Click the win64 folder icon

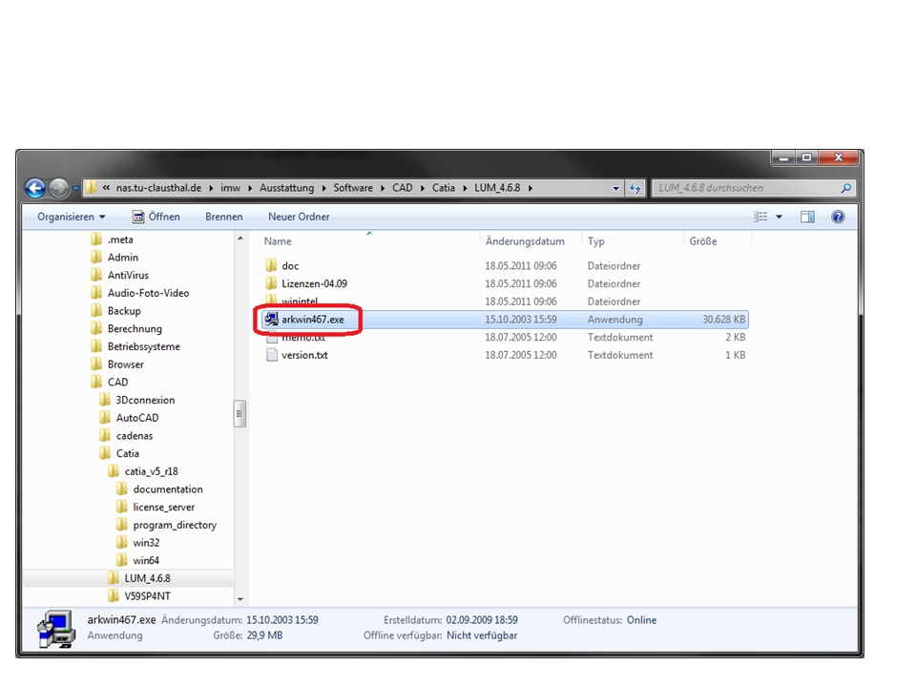121,560
